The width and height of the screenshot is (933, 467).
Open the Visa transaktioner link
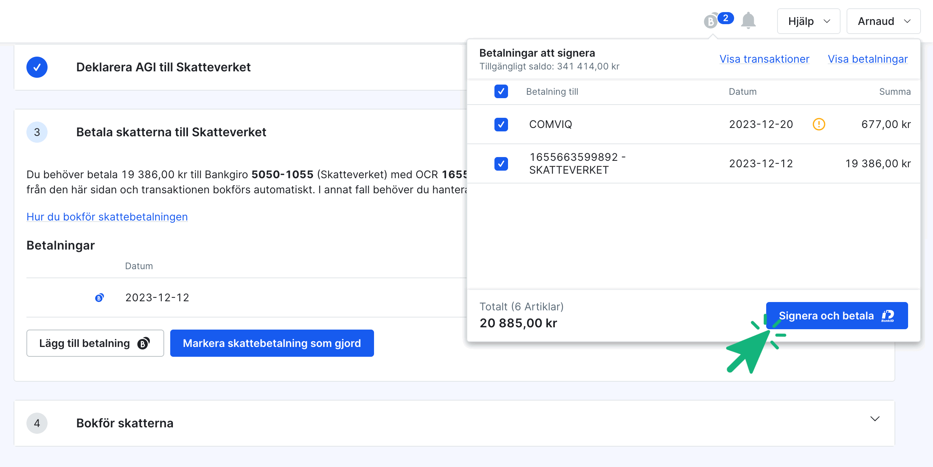[x=764, y=59]
